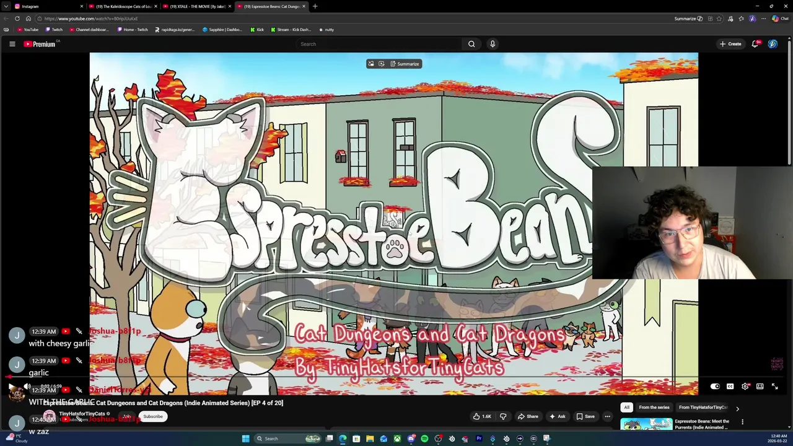Click the Ask button
This screenshot has width=793, height=446.
(557, 416)
